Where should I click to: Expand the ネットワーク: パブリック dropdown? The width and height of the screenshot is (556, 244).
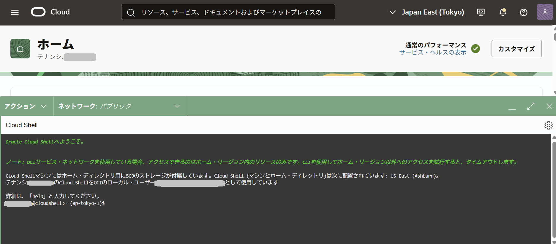119,106
